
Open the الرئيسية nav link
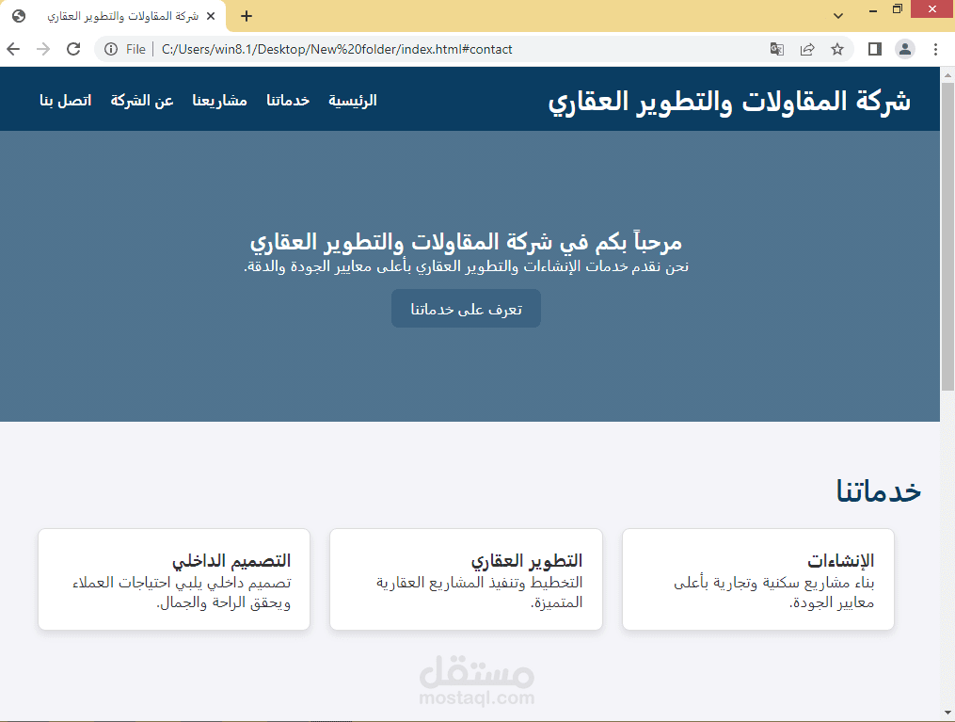click(x=353, y=100)
